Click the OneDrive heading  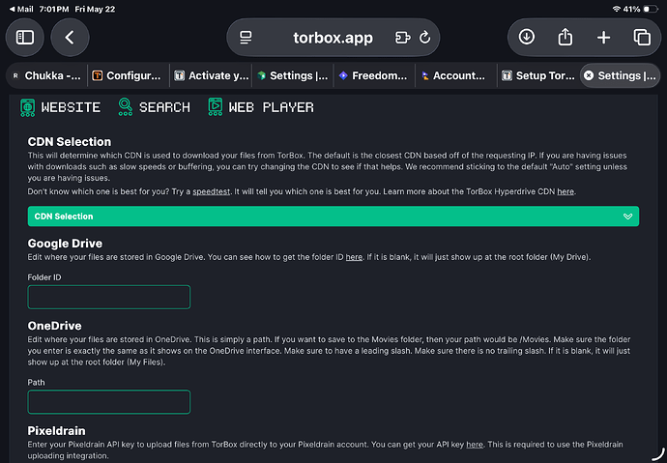54,326
